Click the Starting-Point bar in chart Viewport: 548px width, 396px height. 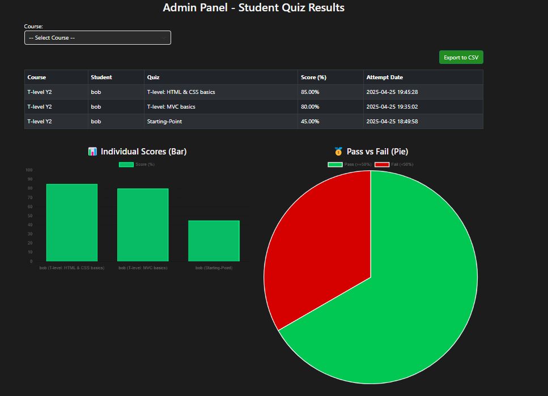coord(214,241)
